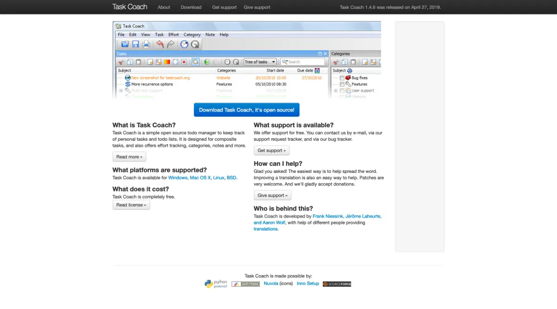Viewport: 557px width, 309px height.
Task: Click the New task icon in Tasks panel
Action: (x=150, y=62)
